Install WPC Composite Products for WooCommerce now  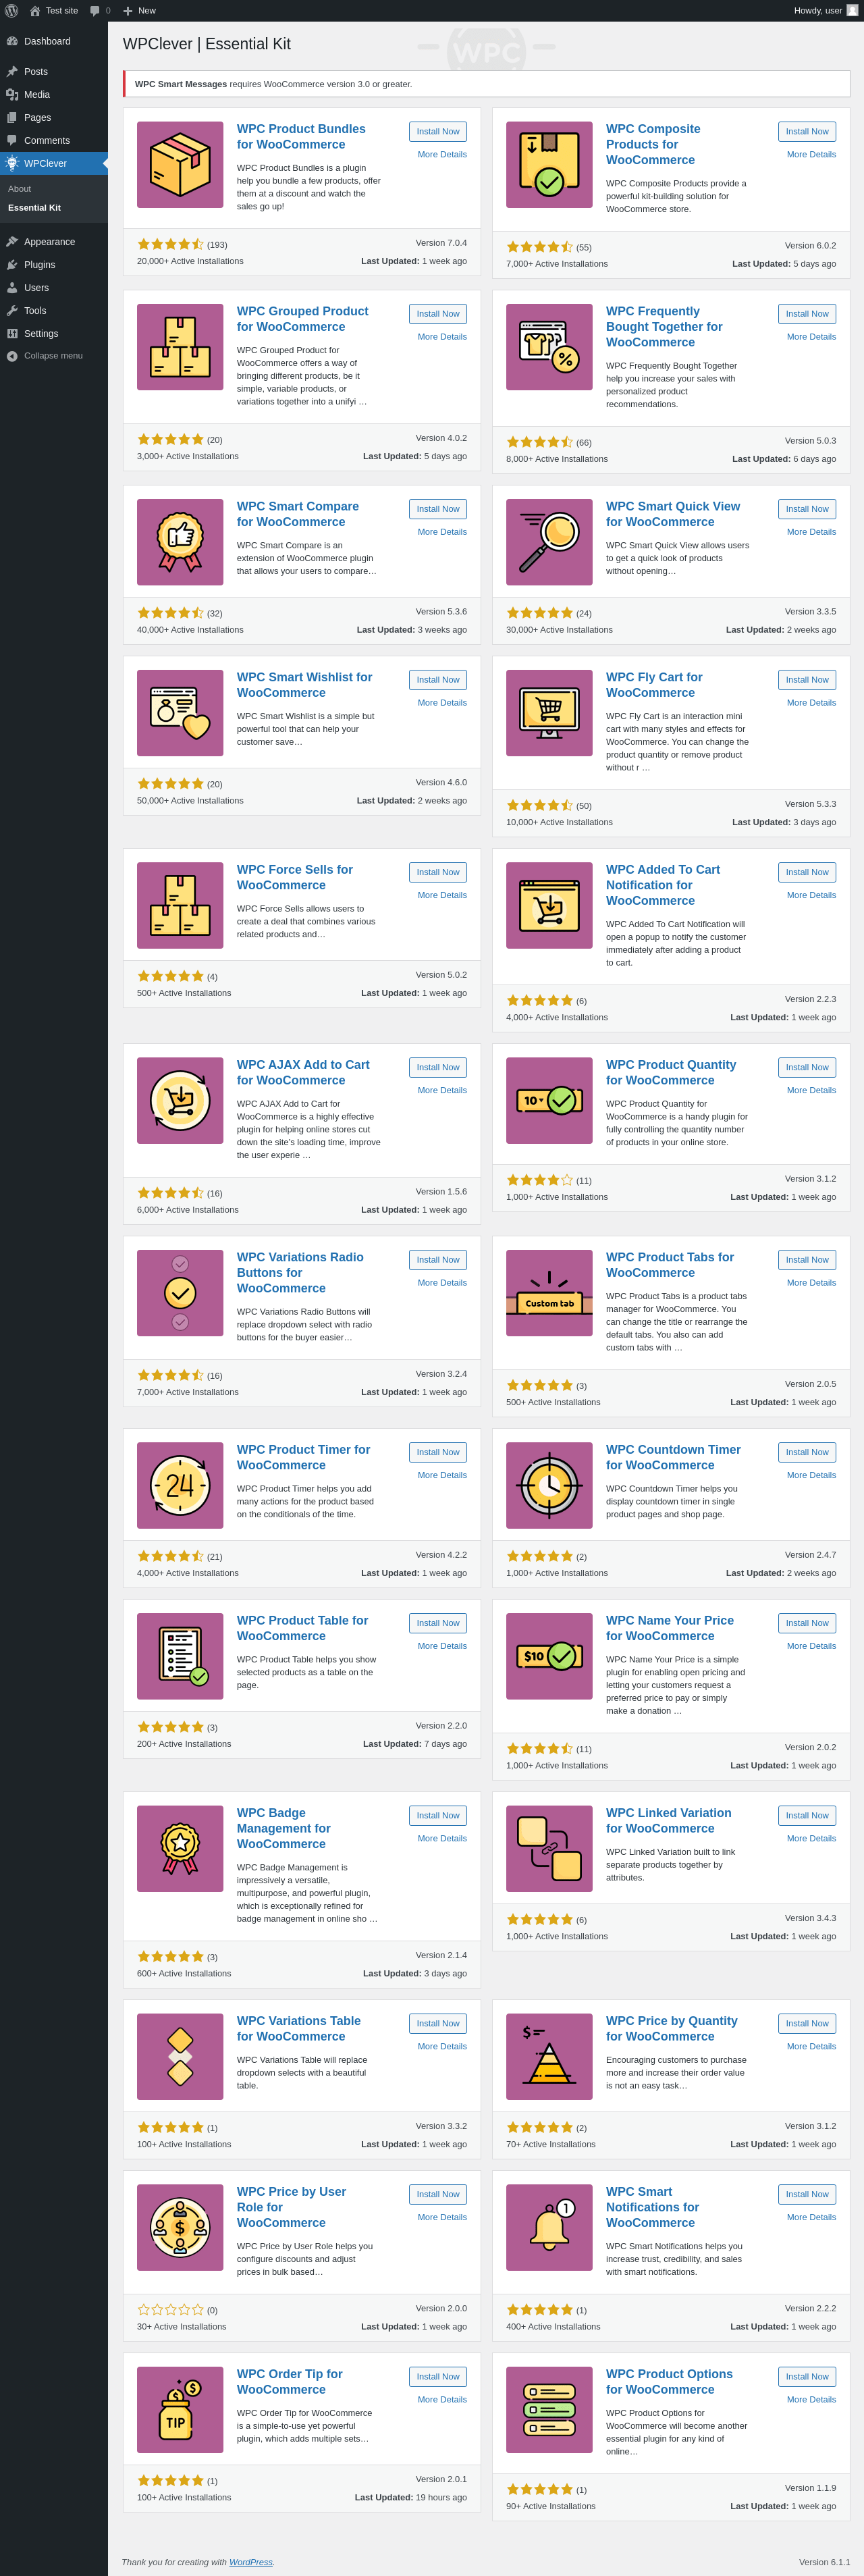click(806, 132)
